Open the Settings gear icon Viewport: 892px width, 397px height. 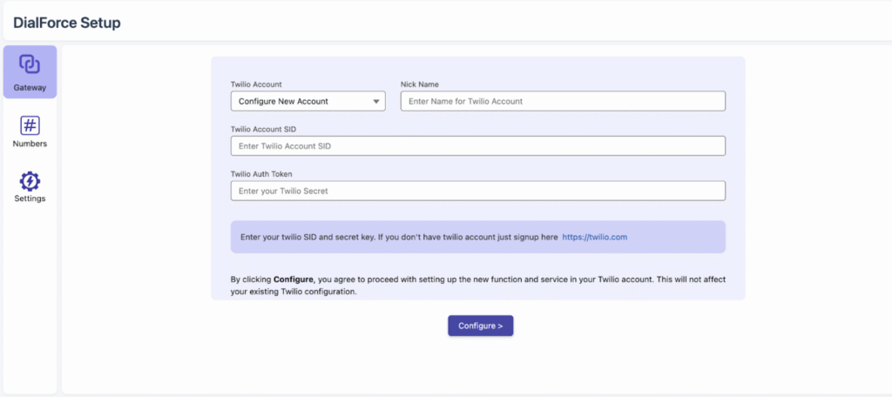[30, 181]
